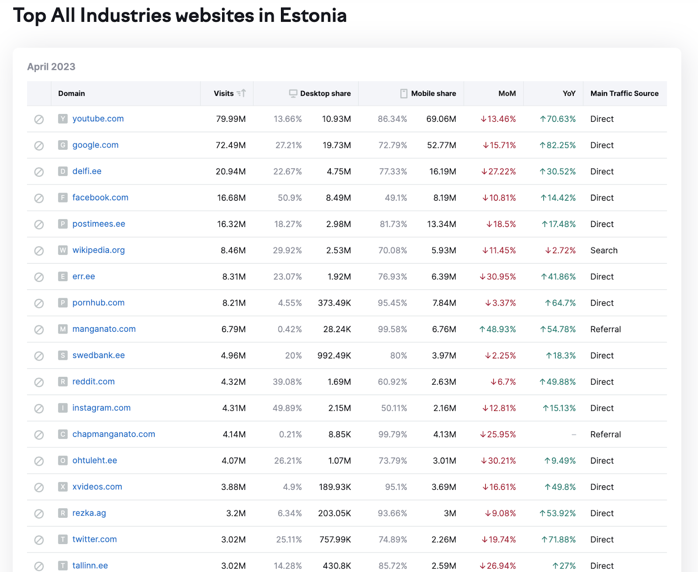Click the exclude icon for instagram.com
The height and width of the screenshot is (572, 698).
click(39, 408)
